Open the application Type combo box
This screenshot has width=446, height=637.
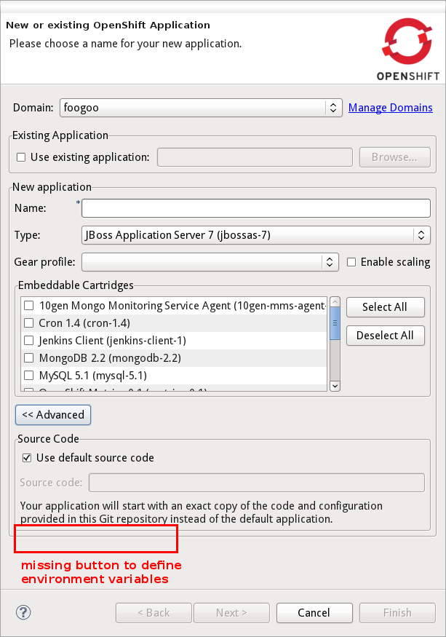point(256,235)
